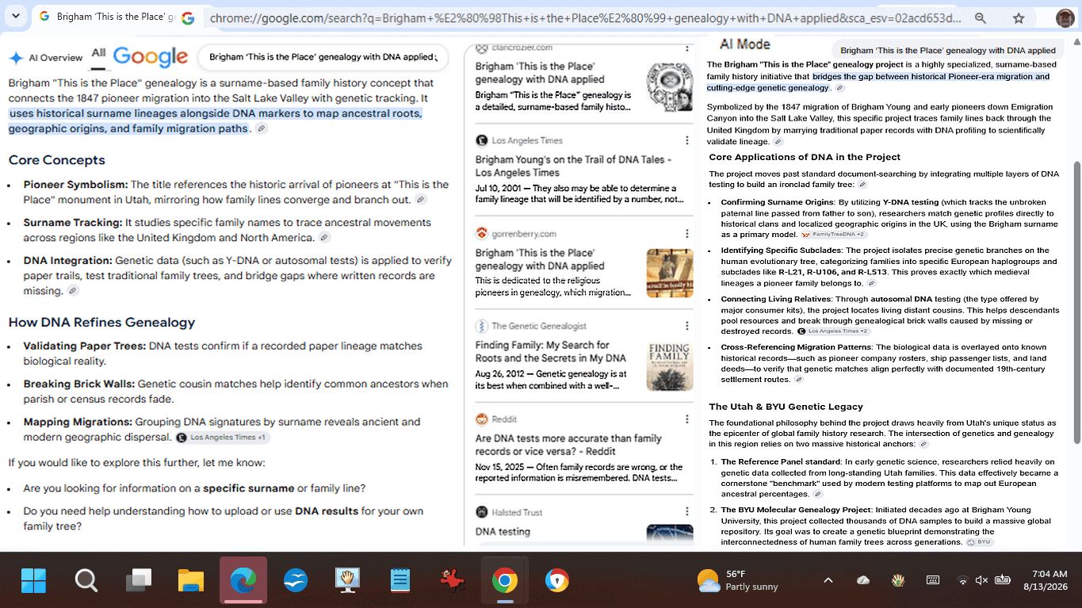Click The Genetic Genealogist favicon
The height and width of the screenshot is (608, 1082).
tap(482, 326)
